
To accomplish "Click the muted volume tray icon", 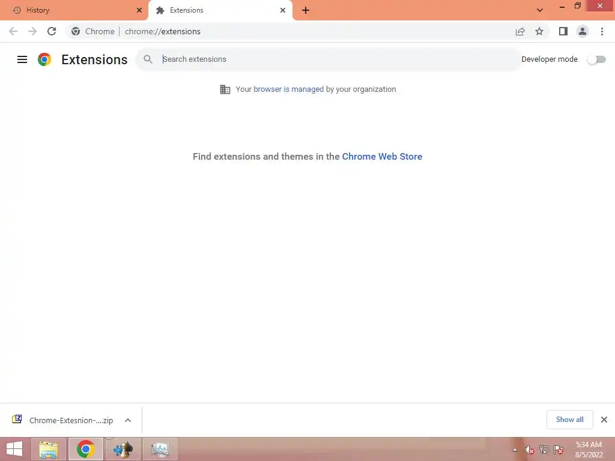I will click(x=529, y=450).
